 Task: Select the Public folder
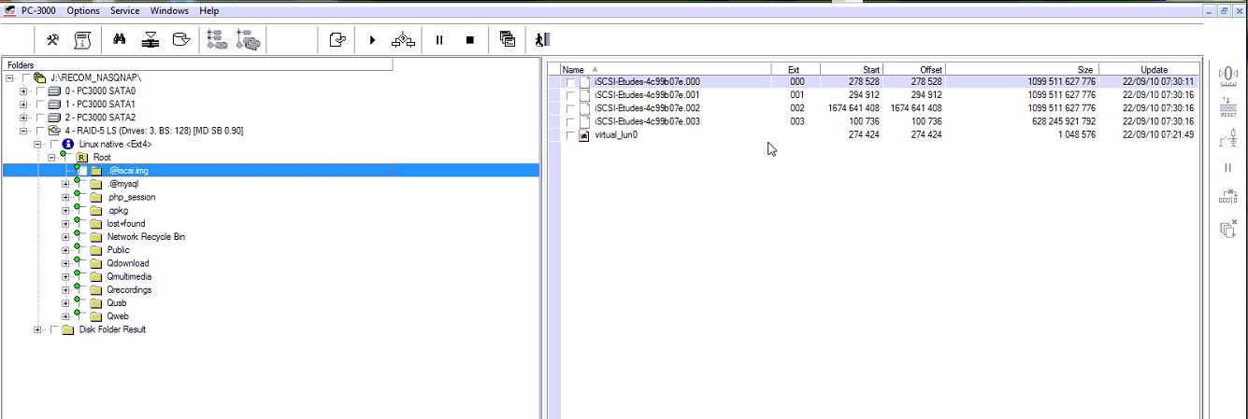[118, 250]
